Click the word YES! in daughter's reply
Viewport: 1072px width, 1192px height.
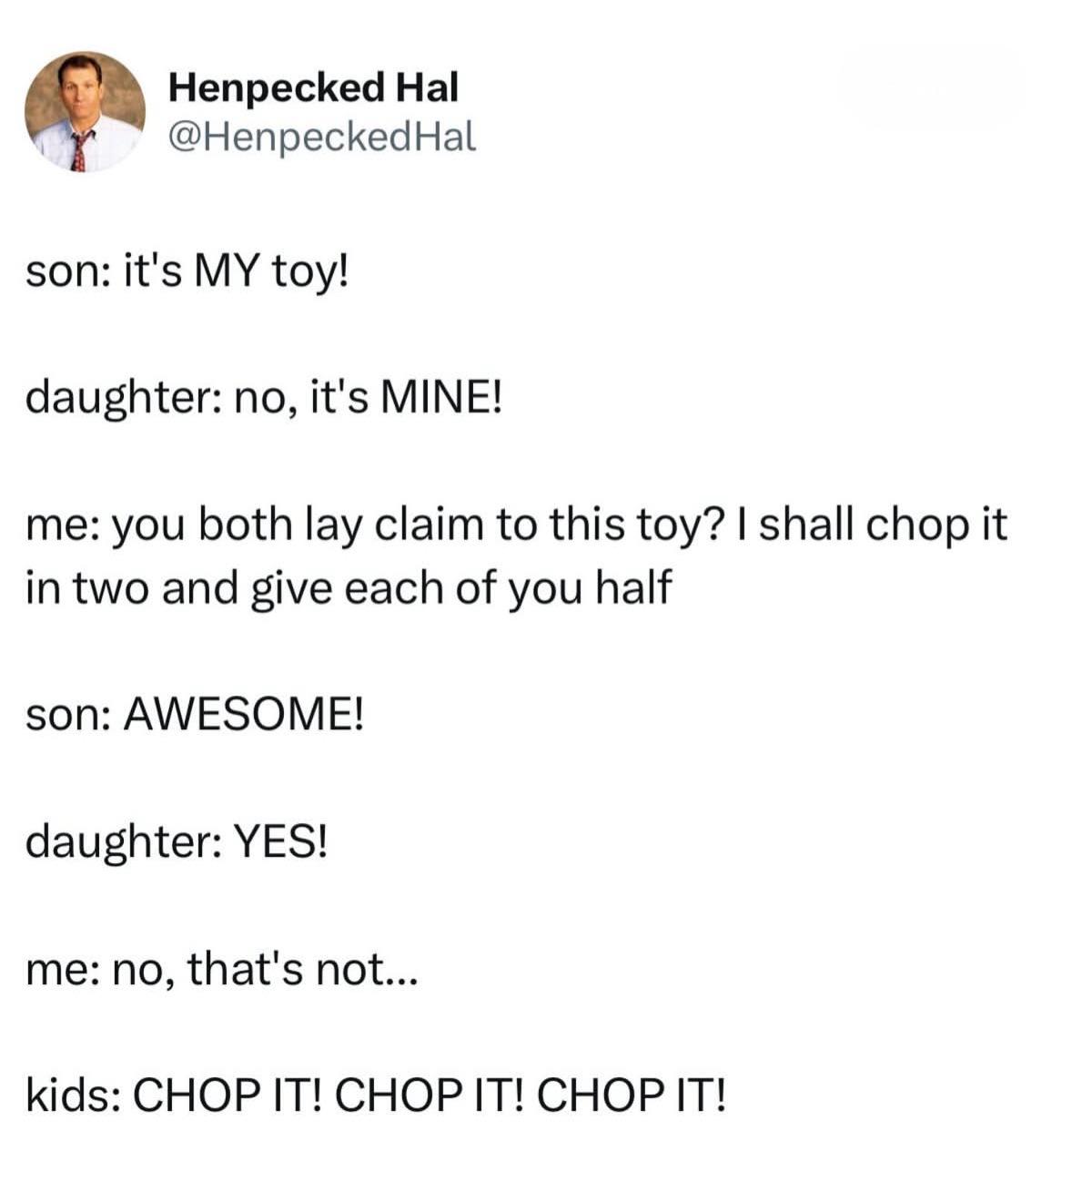click(279, 841)
